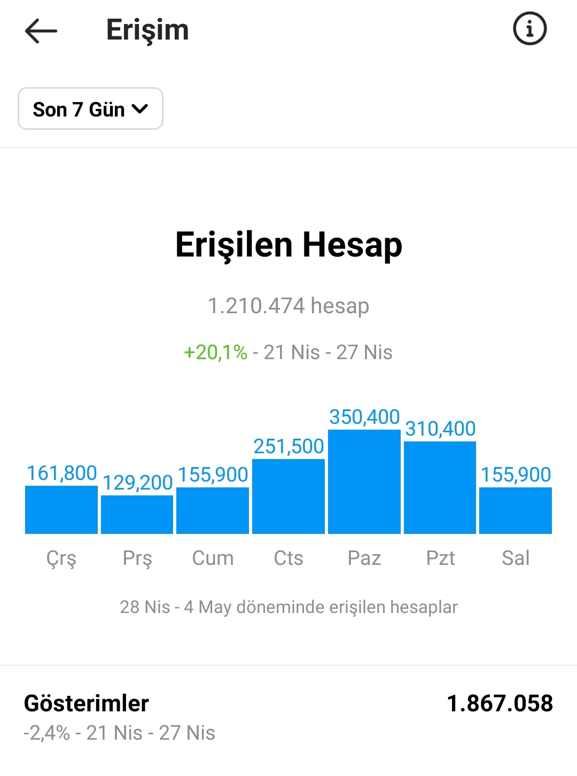Tap the Cts bar showing 251,500
Viewport: 577px width, 776px height.
coord(288,496)
